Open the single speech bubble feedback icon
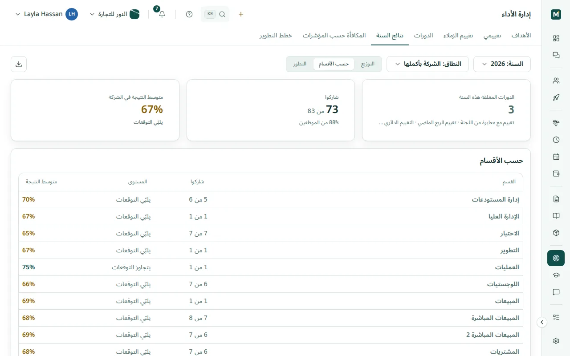Image resolution: width=570 pixels, height=356 pixels. 556,292
